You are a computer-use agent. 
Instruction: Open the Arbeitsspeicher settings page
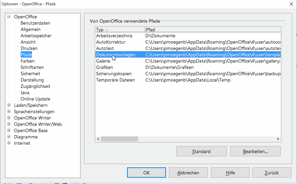[x=36, y=36]
